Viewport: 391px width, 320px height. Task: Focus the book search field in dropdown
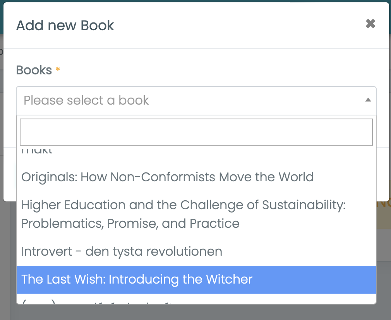[x=196, y=132]
